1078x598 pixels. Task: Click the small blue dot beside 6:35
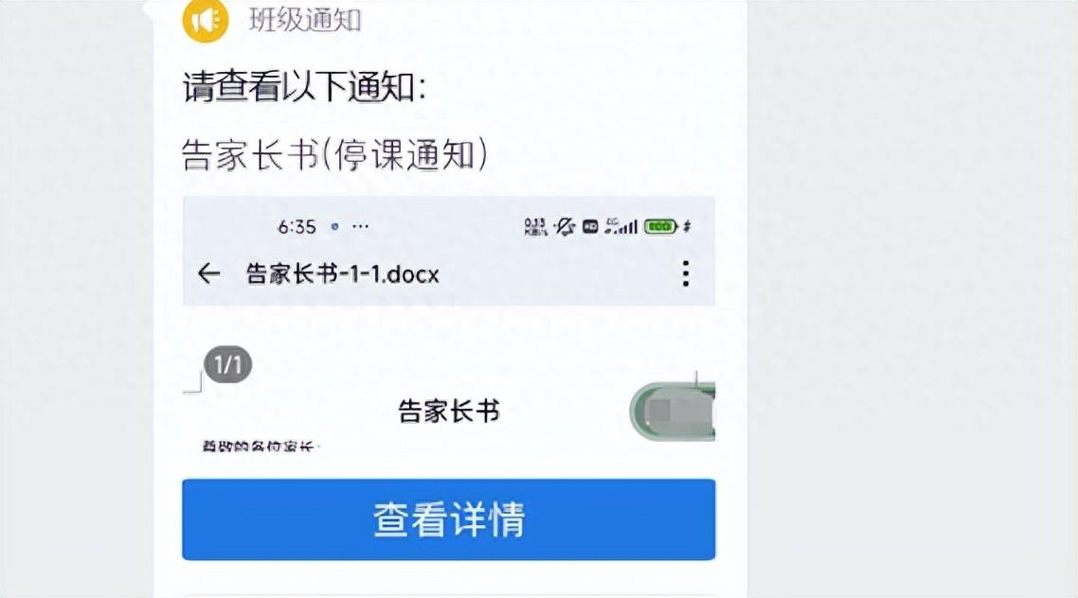[334, 226]
